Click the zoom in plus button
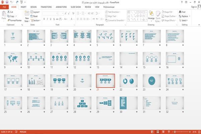This screenshot has width=201, height=134. point(190,132)
